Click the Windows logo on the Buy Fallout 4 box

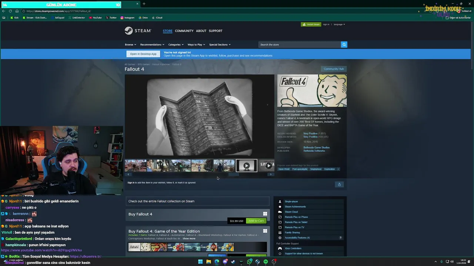click(x=265, y=214)
